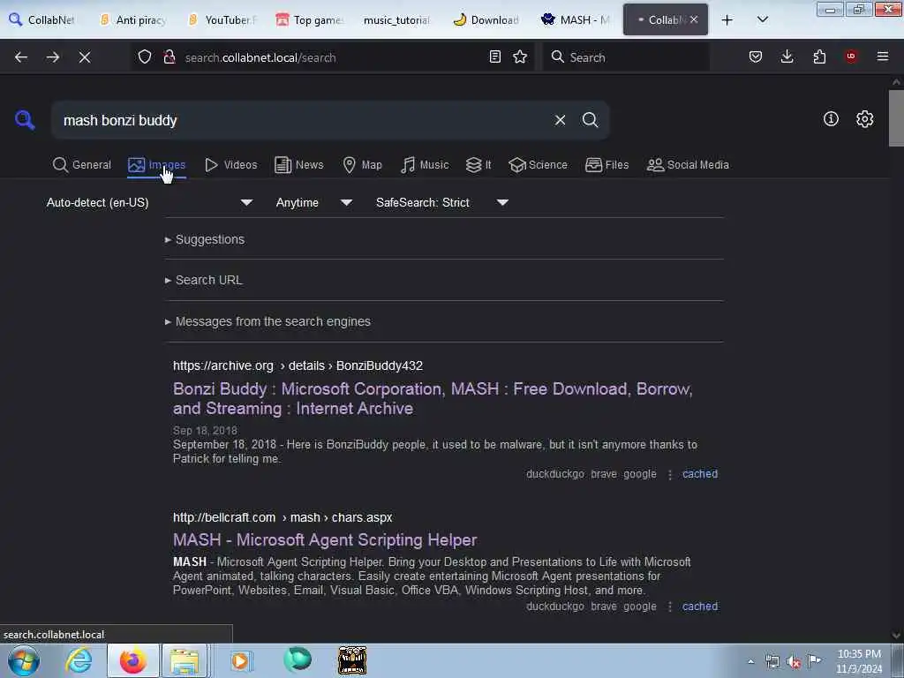Switch to Firefox in the taskbar
Viewport: 904px width, 678px height.
pos(133,660)
